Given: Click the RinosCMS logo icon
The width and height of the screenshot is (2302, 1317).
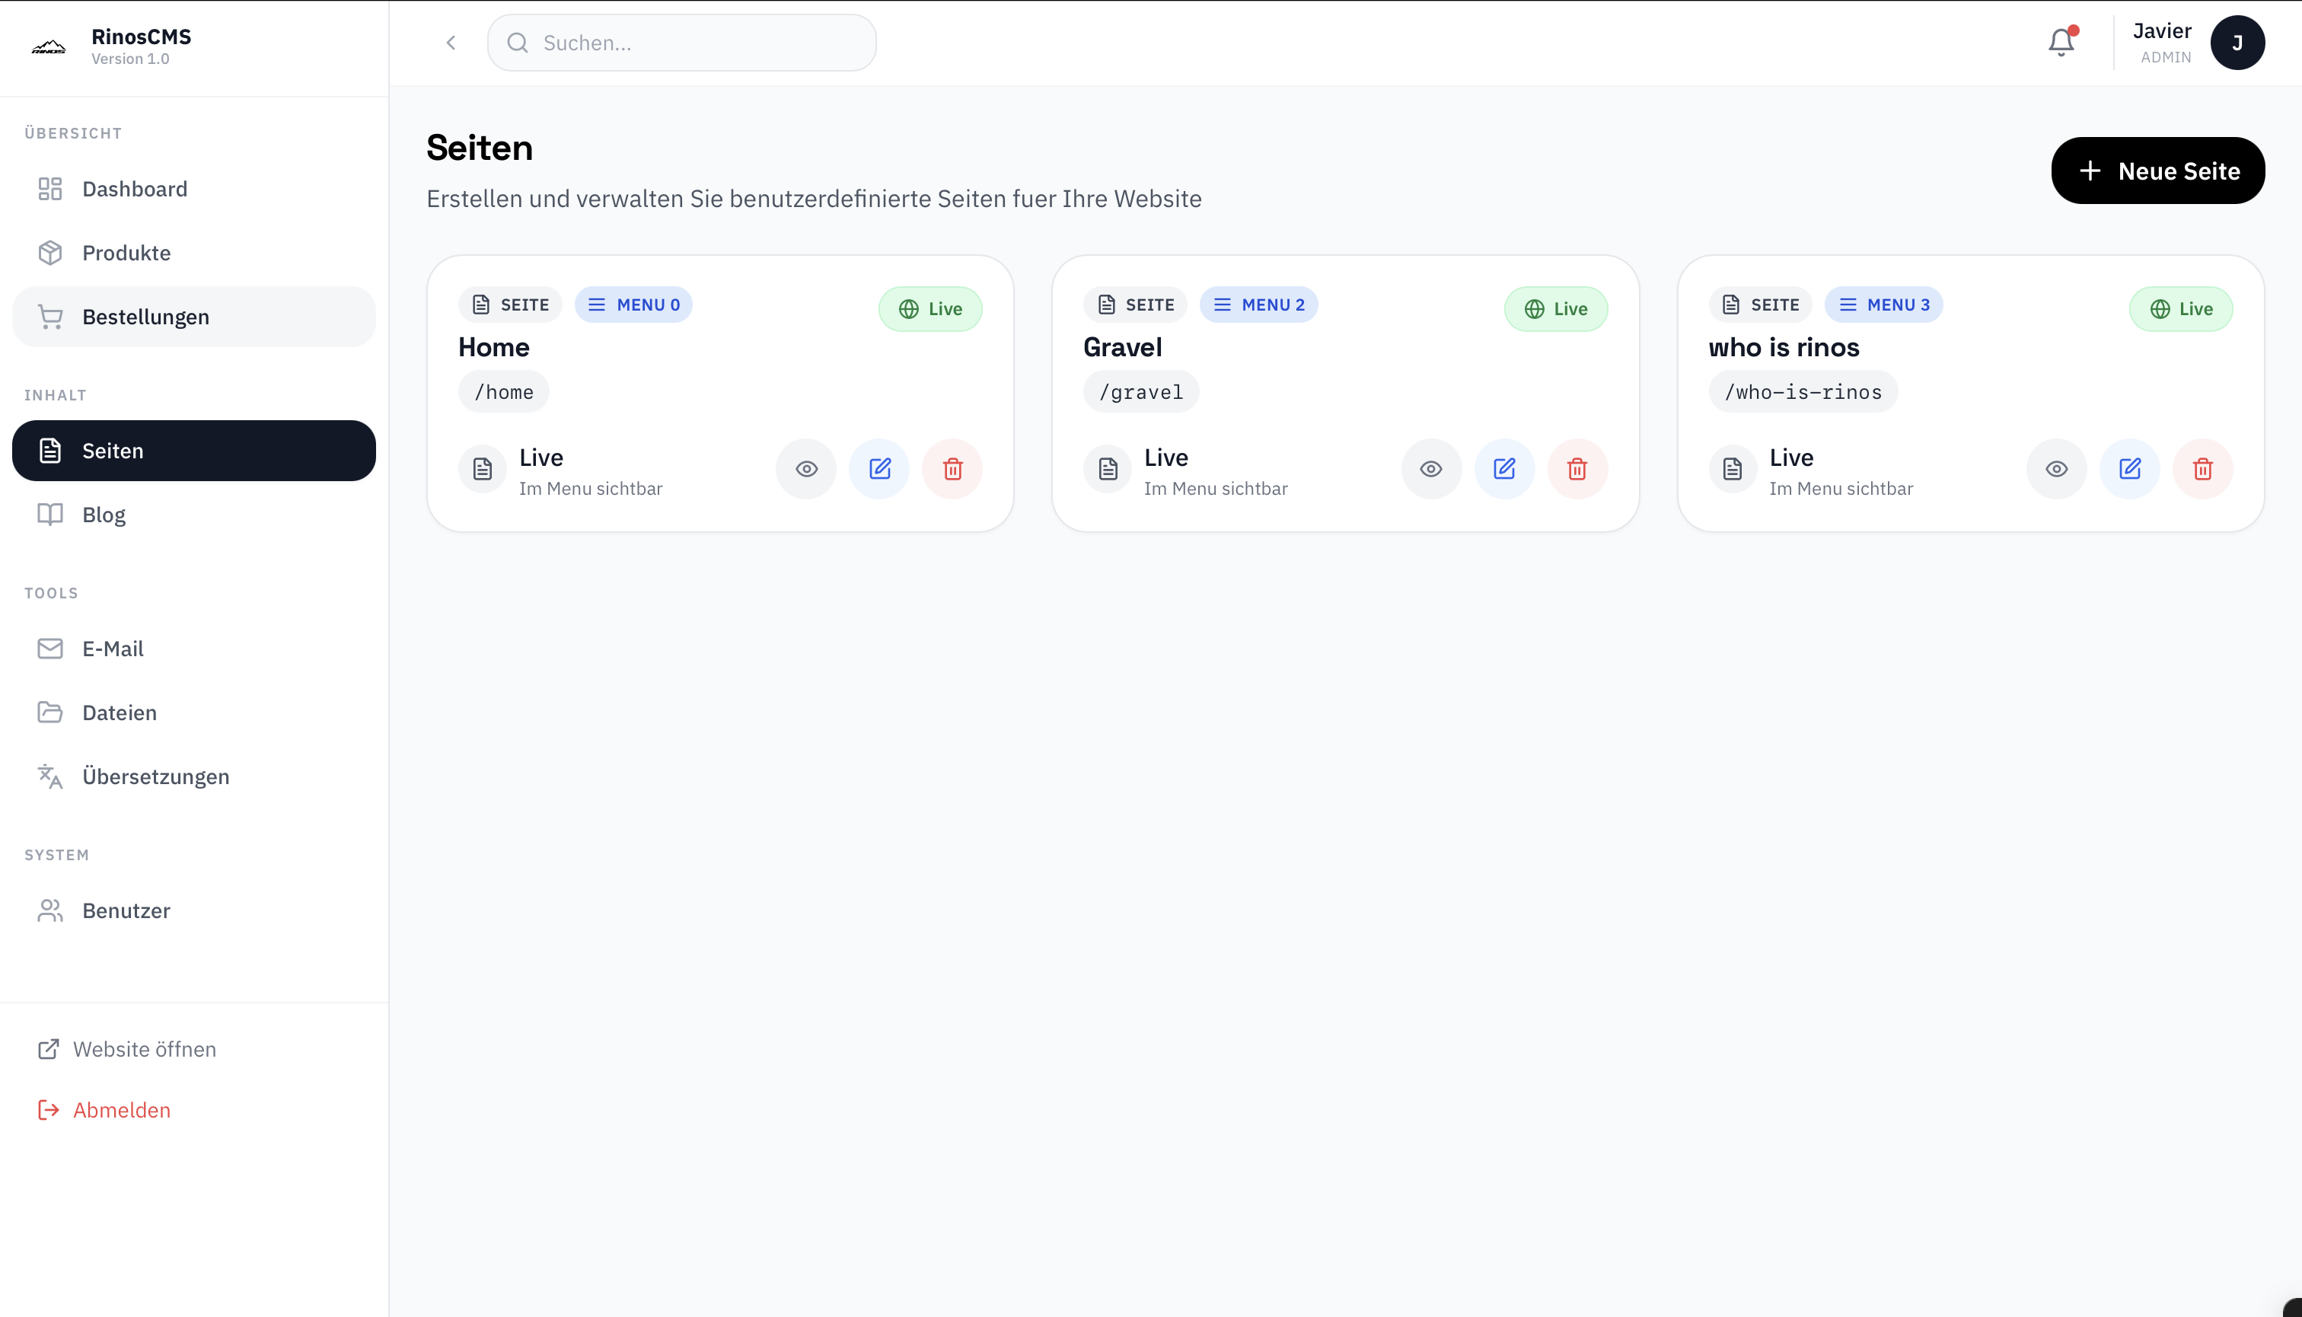Looking at the screenshot, I should (x=49, y=47).
